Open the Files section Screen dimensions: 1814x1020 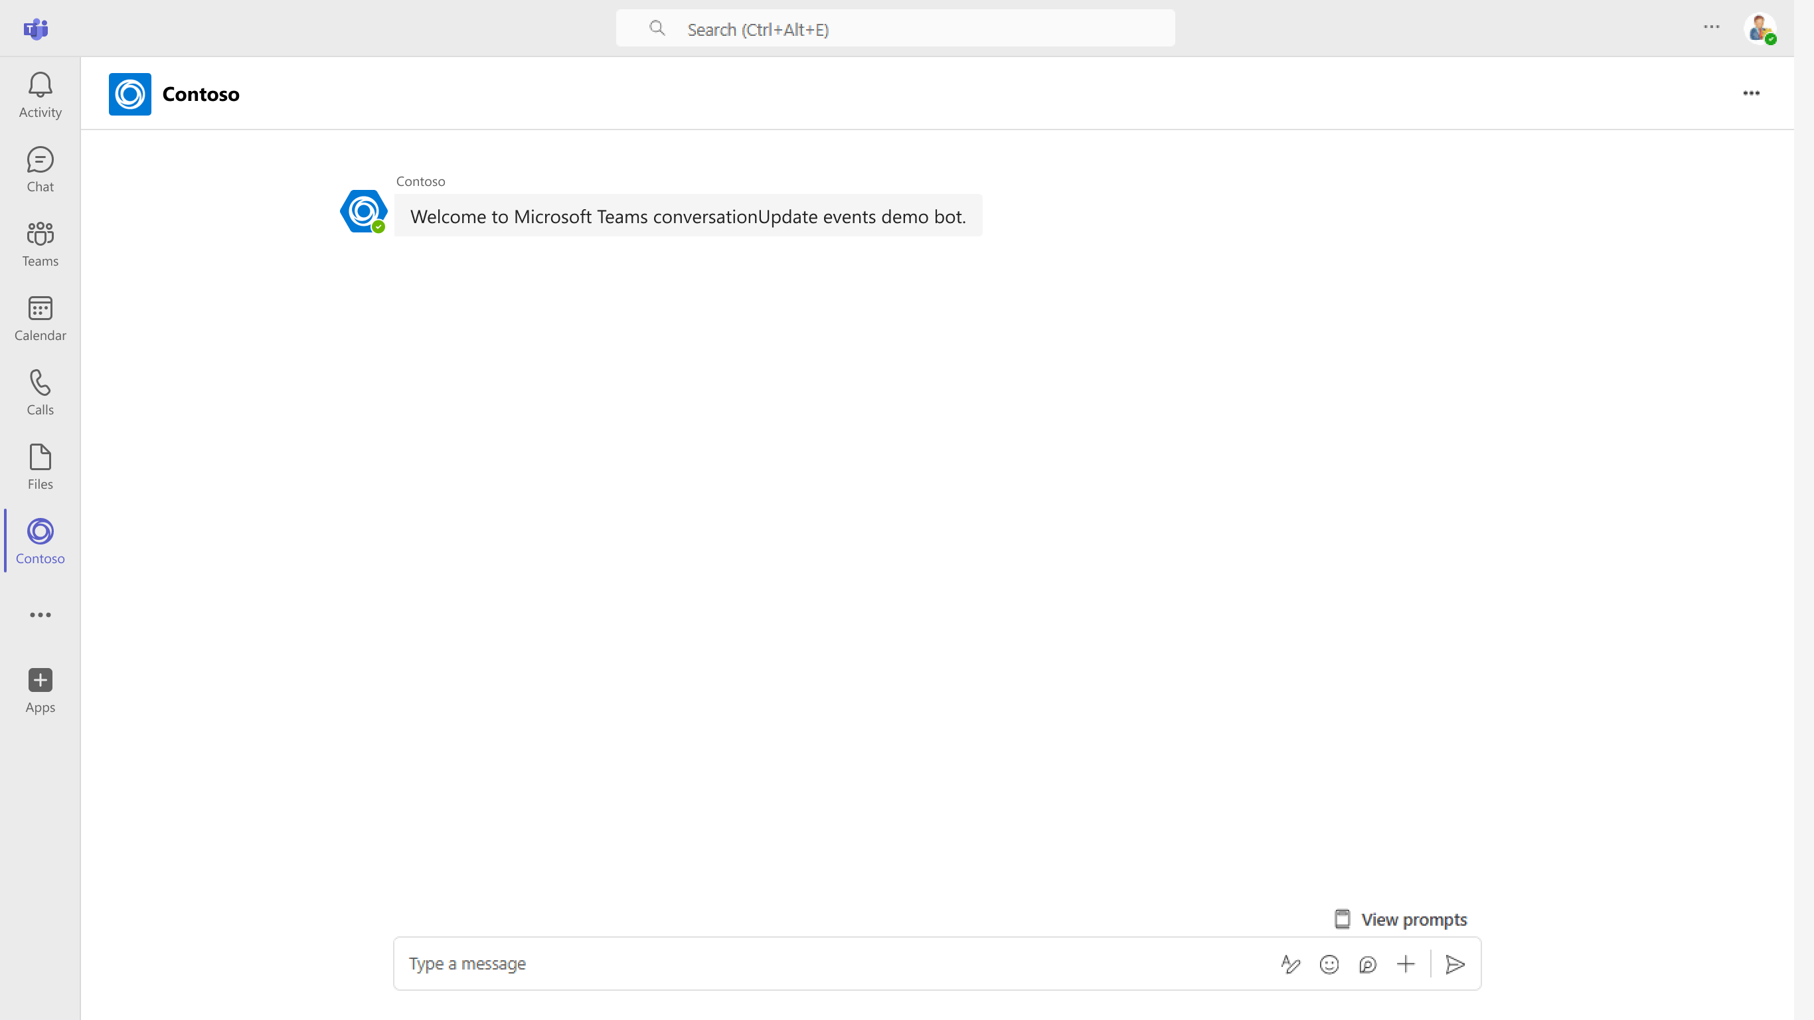39,466
